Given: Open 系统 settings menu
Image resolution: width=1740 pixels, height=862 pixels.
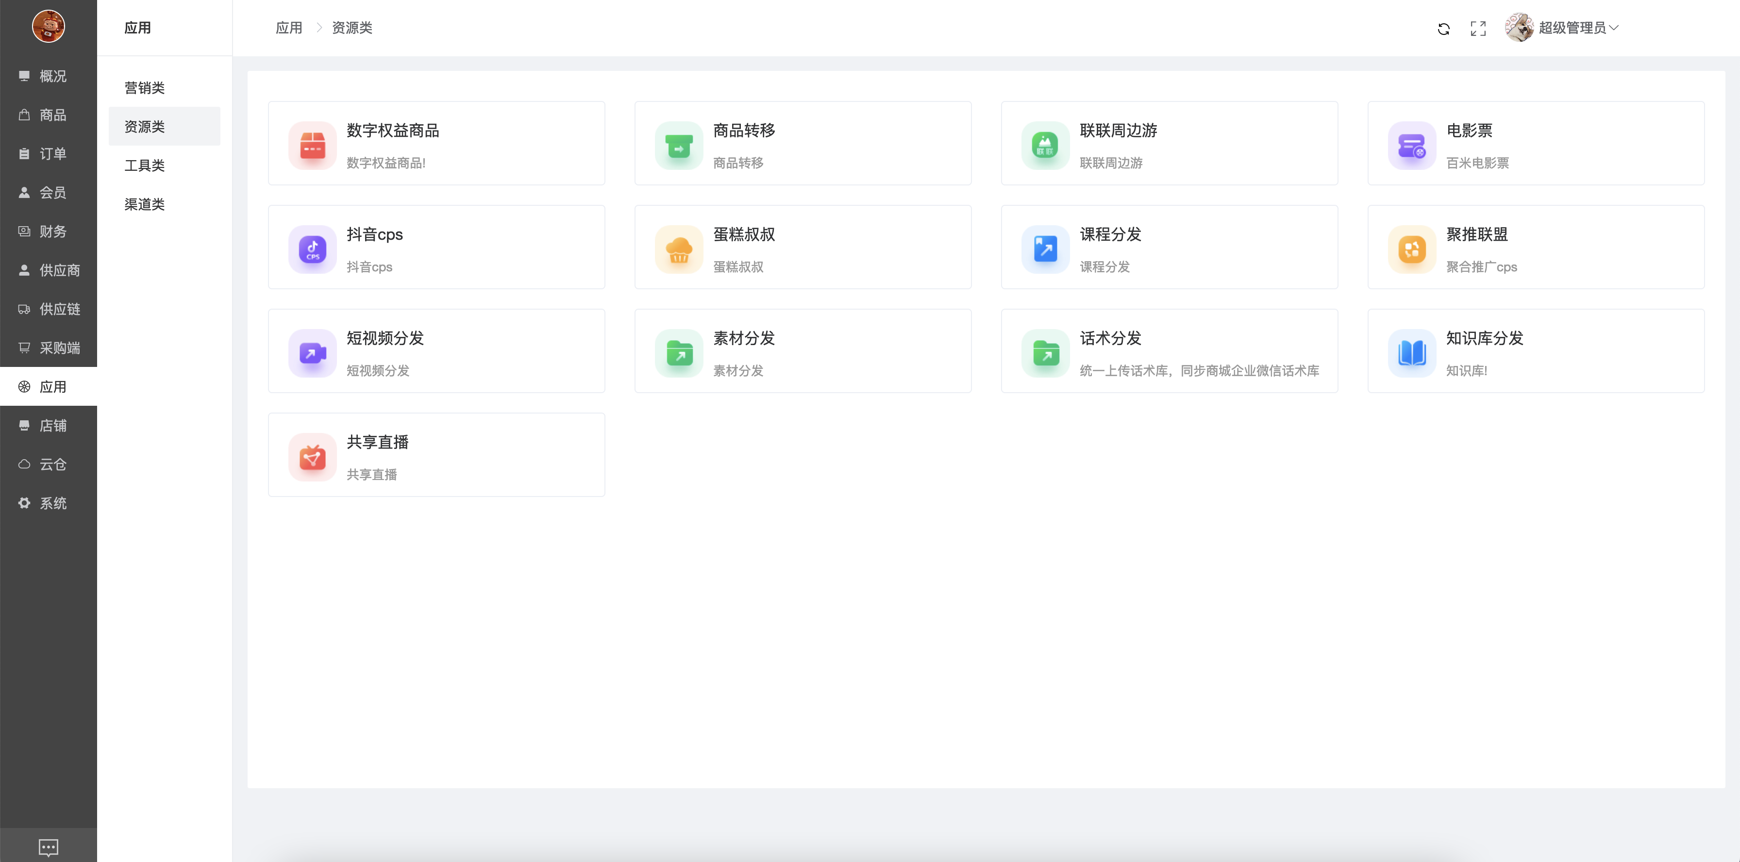Looking at the screenshot, I should tap(52, 503).
